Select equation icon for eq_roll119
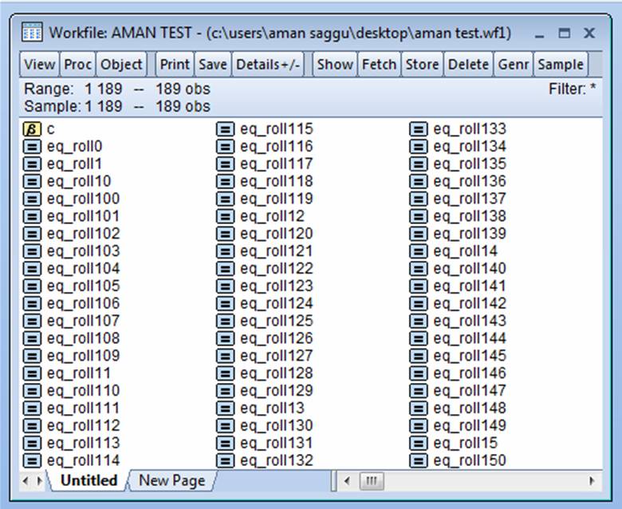Viewport: 622px width, 509px height. (225, 199)
